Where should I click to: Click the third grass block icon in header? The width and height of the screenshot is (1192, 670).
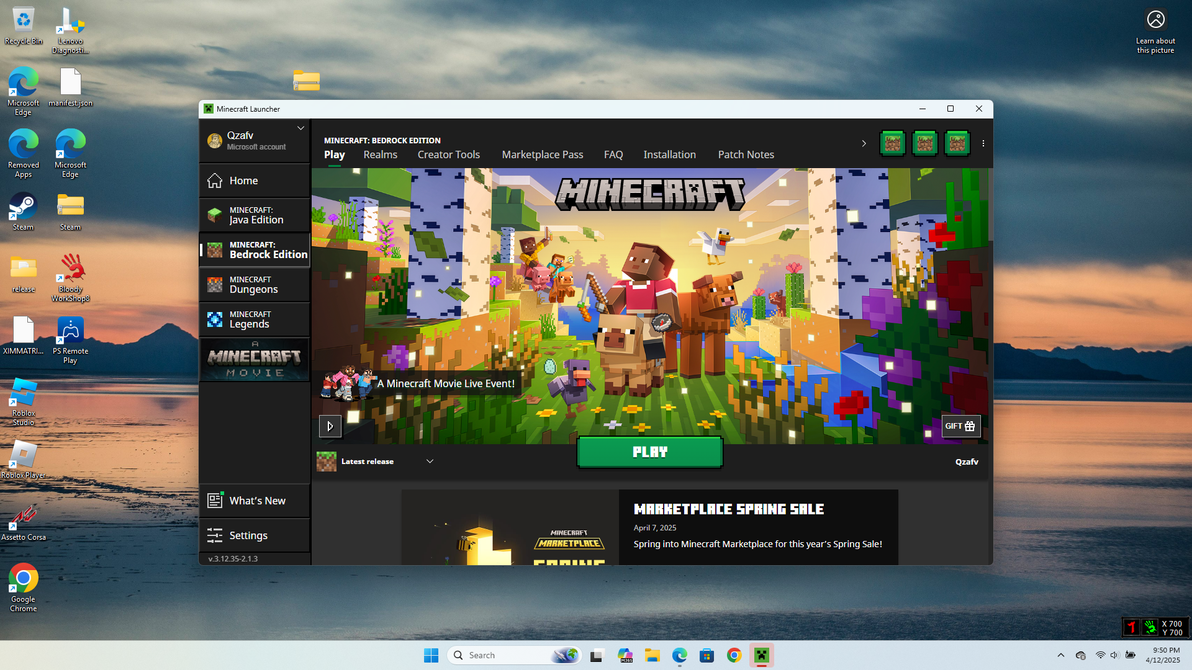click(x=957, y=143)
